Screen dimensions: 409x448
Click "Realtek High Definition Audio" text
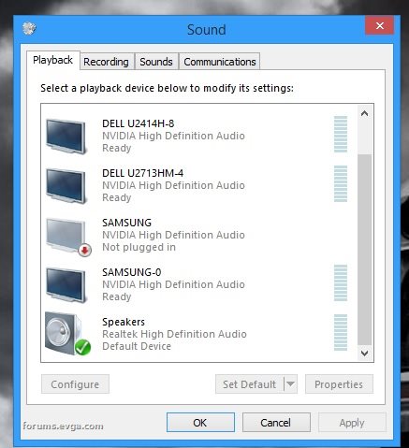[x=174, y=334]
